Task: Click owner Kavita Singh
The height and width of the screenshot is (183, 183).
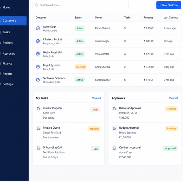Action: pyautogui.click(x=102, y=41)
